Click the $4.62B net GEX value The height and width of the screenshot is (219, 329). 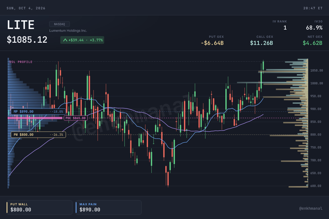pyautogui.click(x=313, y=43)
